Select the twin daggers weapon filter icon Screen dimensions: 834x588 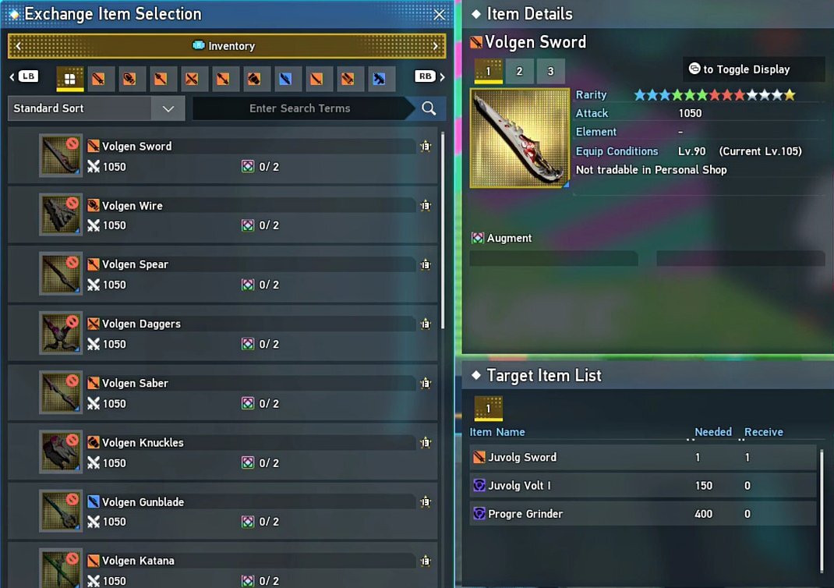click(192, 79)
